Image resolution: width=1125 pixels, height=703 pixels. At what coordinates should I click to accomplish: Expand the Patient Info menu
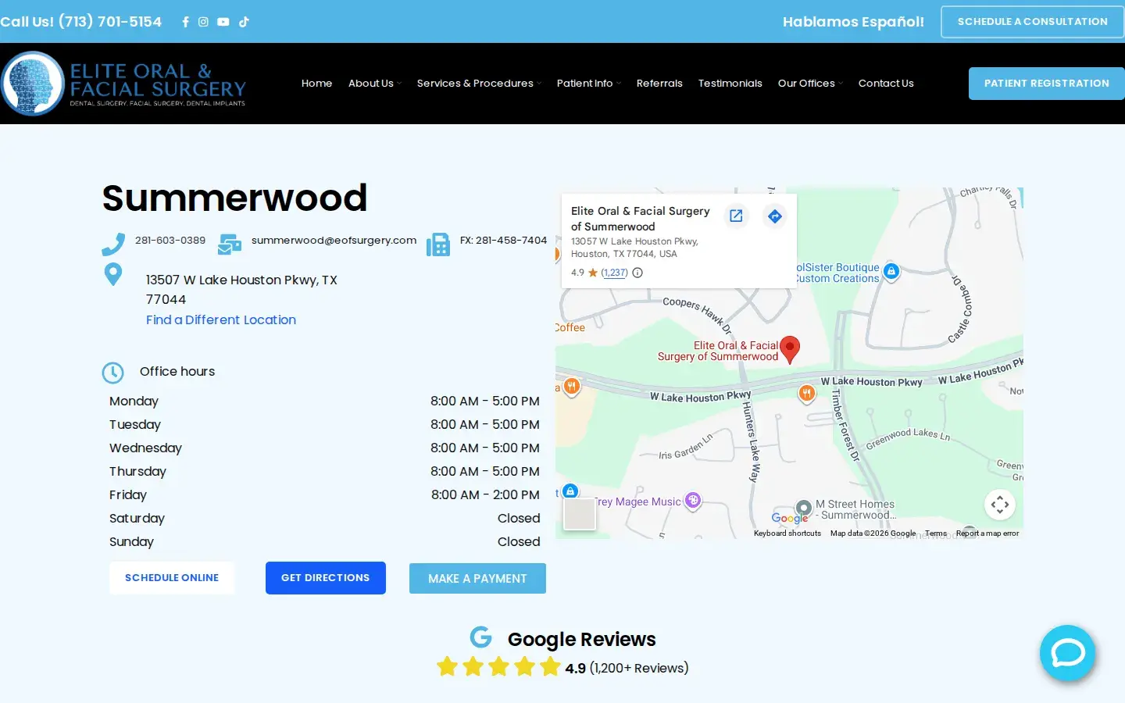588,84
